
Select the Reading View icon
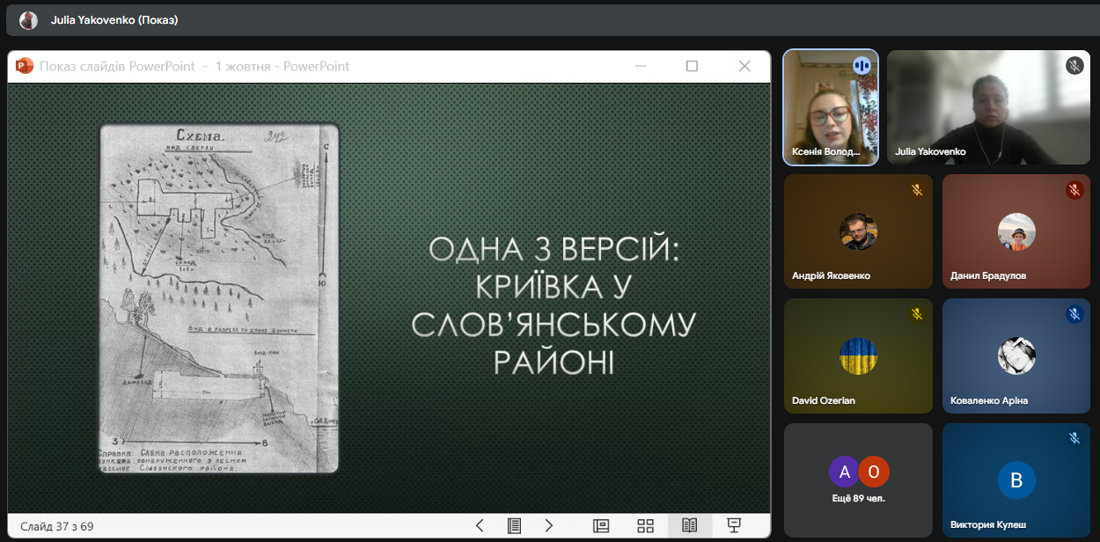point(689,525)
